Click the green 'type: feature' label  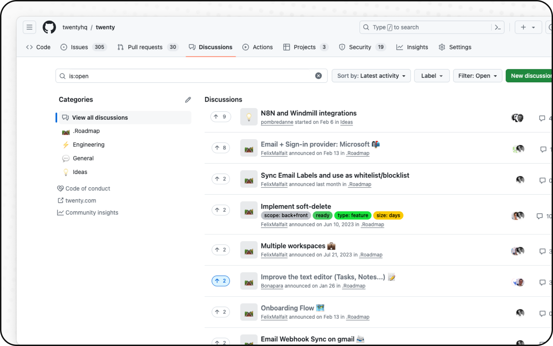(353, 216)
